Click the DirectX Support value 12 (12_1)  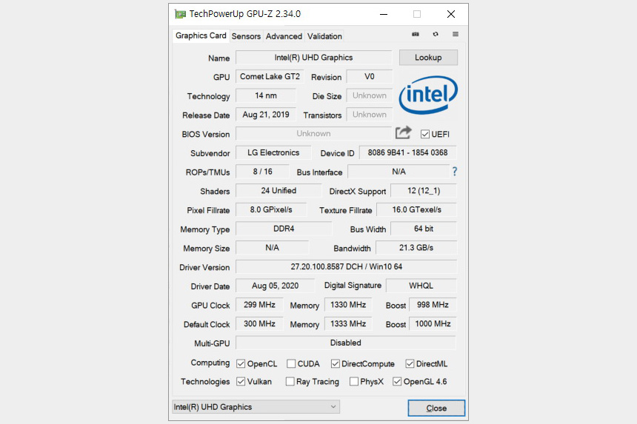click(424, 191)
